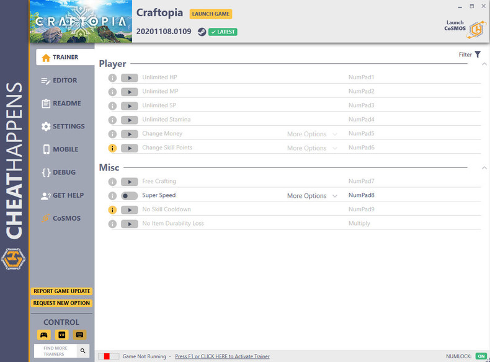Viewport: 490px width, 362px height.
Task: Open the DEBUG tab
Action: 59,172
